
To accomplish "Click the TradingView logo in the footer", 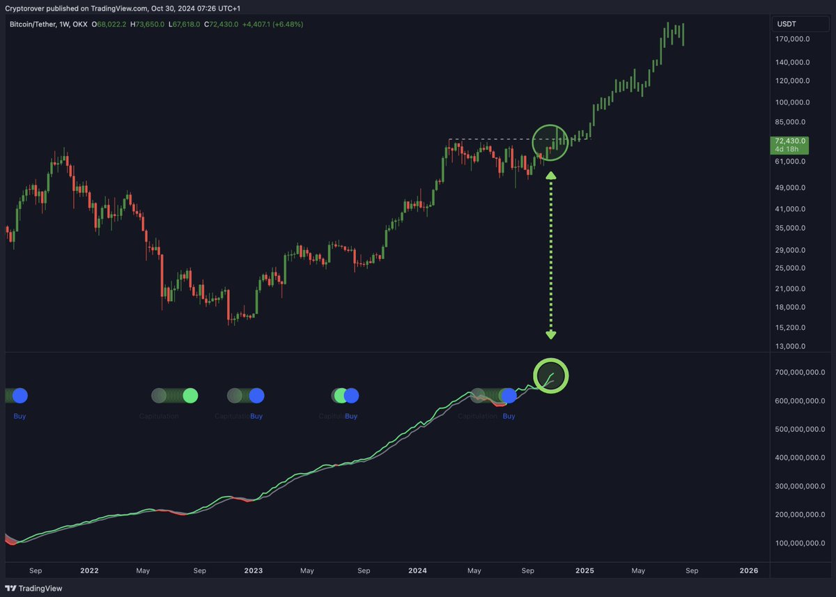I will (x=35, y=588).
